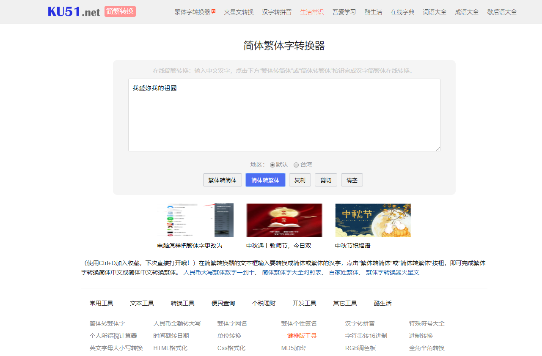The width and height of the screenshot is (542, 356).
Task: Open the 单位转换 tool link
Action: pyautogui.click(x=229, y=336)
